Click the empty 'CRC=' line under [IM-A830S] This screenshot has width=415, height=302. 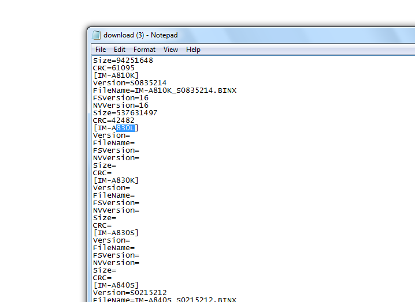102,278
